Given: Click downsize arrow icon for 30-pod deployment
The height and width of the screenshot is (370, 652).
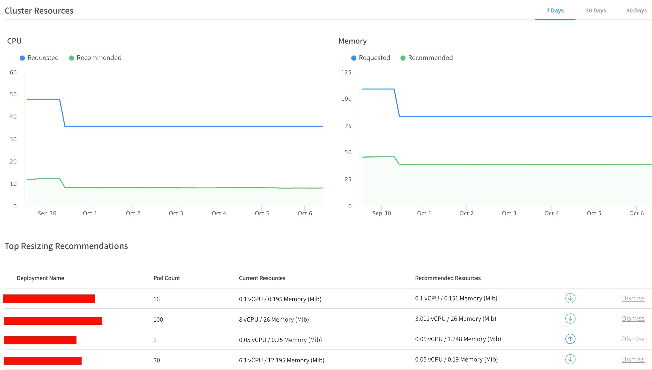Looking at the screenshot, I should tap(570, 359).
